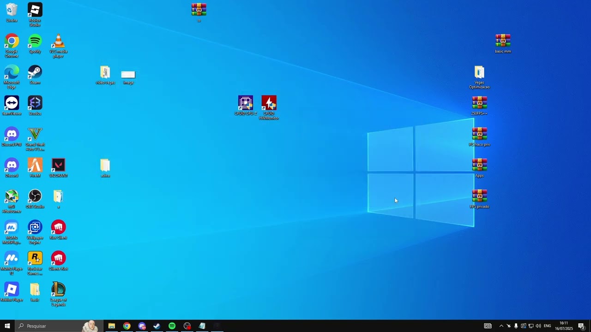Viewport: 591px width, 332px height.
Task: Open the network status tray icon
Action: 531,326
